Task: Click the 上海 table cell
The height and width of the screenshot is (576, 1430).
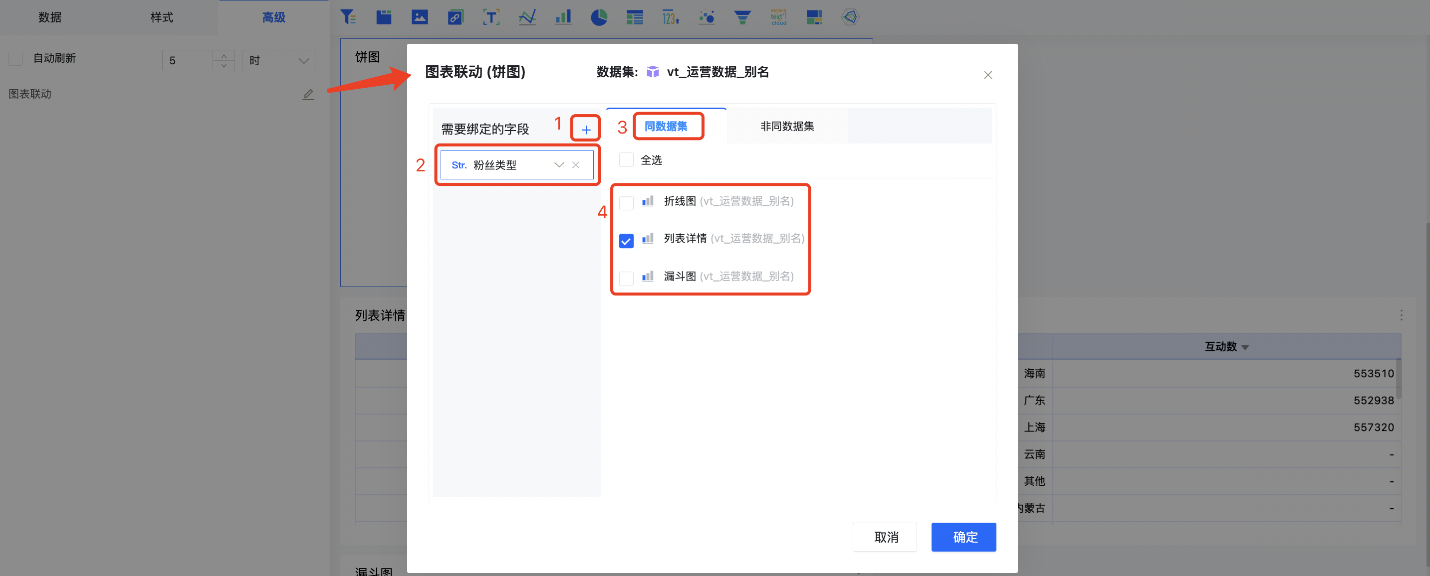Action: (x=1035, y=427)
